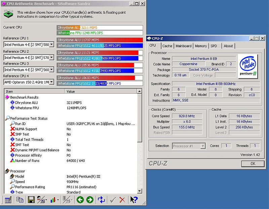The image size is (269, 209).
Task: Click the Level 2 cache field showing 256 KBytes
Action: click(244, 127)
